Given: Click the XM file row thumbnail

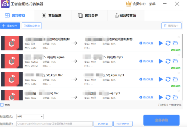Looking at the screenshot, I should (12, 43).
